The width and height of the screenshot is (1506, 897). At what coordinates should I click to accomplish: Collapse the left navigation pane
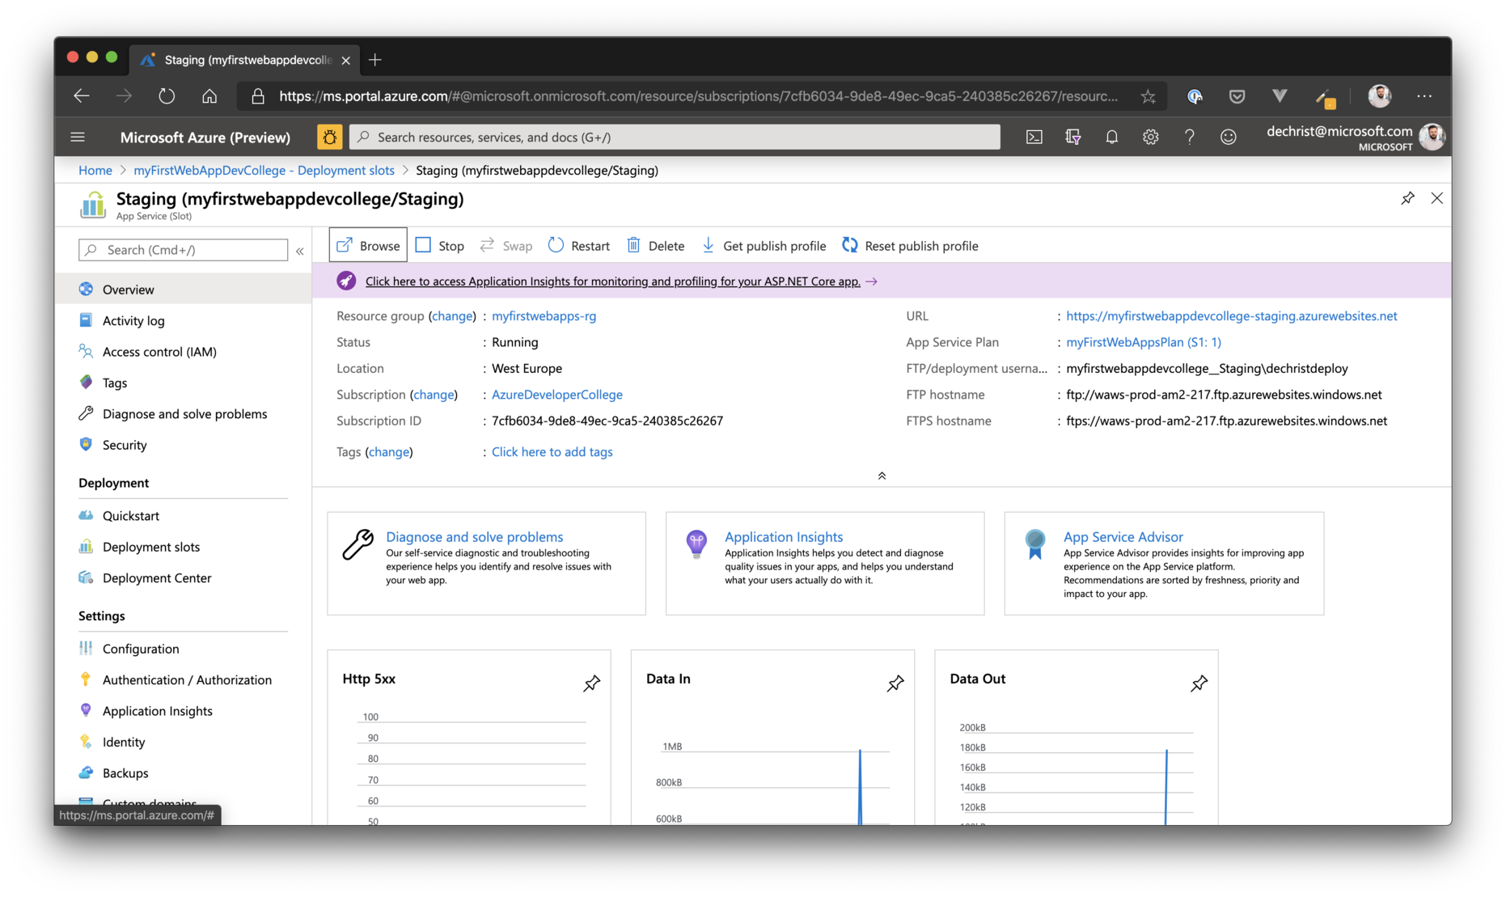(x=300, y=251)
